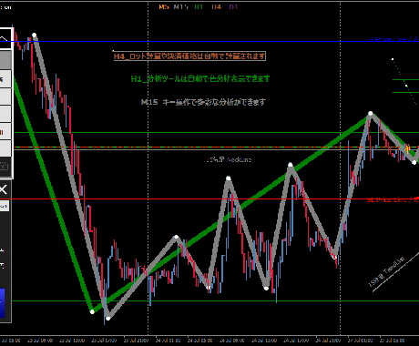Select the D1 timeframe label
Screen dimensions: 419x346
[x=233, y=6]
